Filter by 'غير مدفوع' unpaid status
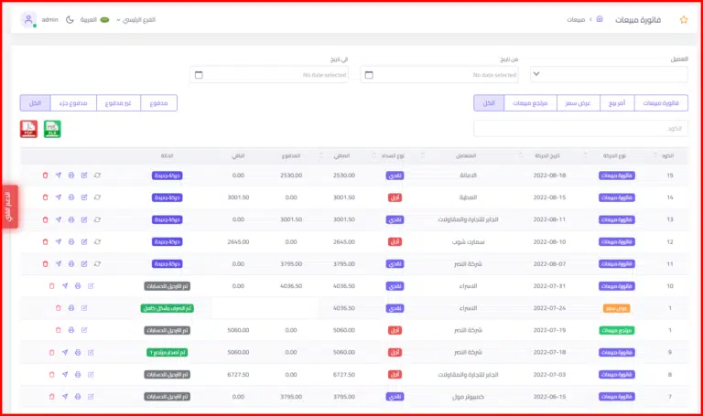703x416 pixels. click(117, 103)
